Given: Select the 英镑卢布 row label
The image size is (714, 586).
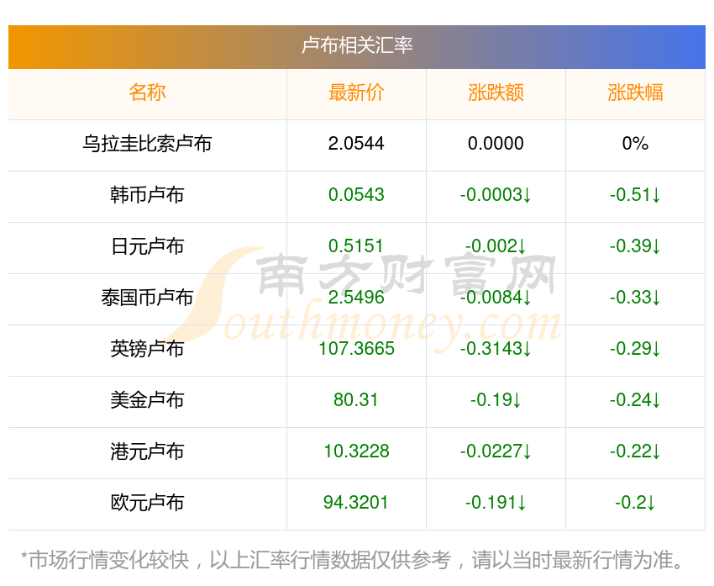Looking at the screenshot, I should [x=147, y=349].
